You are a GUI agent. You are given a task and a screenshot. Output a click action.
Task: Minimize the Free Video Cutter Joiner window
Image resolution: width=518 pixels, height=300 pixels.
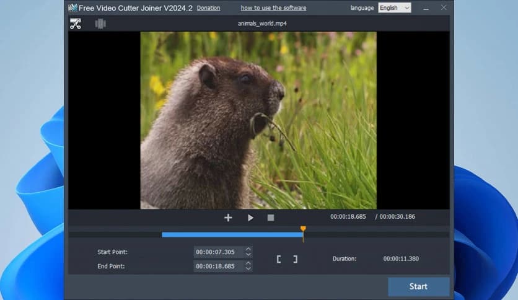click(x=426, y=8)
